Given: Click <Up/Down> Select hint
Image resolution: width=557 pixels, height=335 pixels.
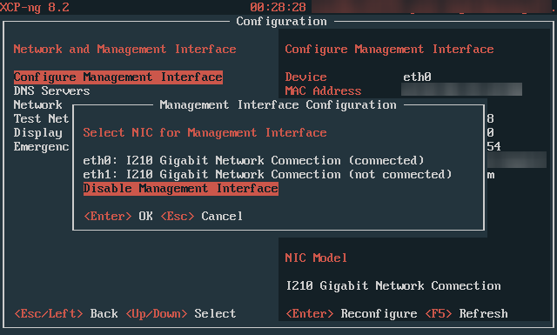Looking at the screenshot, I should tap(181, 314).
